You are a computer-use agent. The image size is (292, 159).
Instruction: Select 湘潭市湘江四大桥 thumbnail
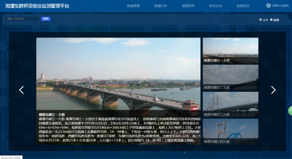point(230,131)
